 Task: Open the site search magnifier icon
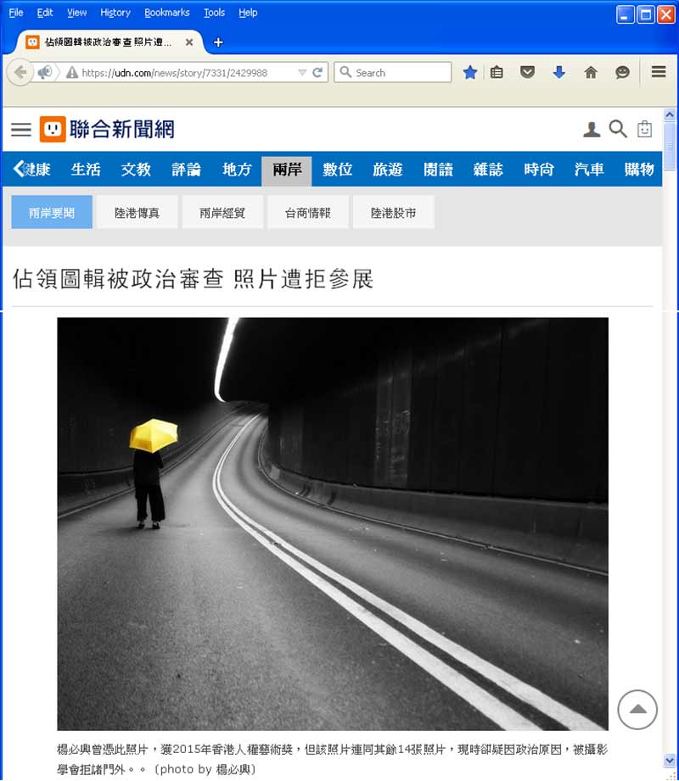tap(618, 129)
